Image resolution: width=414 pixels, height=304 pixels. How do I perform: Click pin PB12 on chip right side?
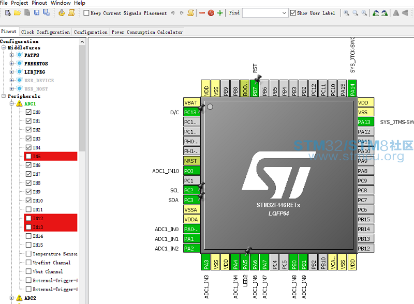click(x=366, y=248)
